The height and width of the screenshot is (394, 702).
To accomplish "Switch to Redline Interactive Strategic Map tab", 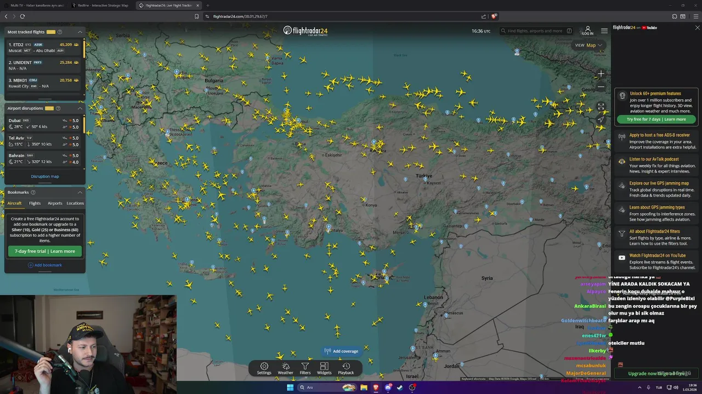I will [x=101, y=5].
